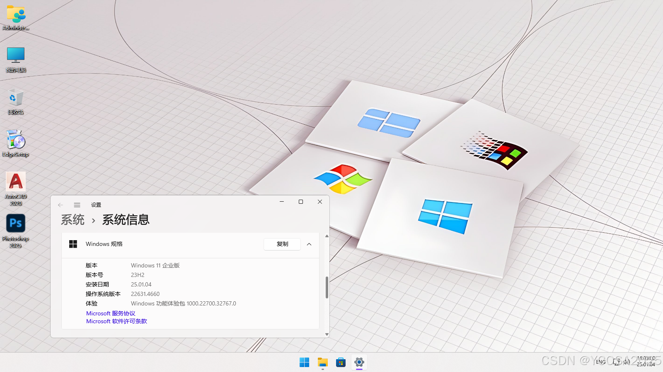The width and height of the screenshot is (663, 372).
Task: Open the network icon in system tray
Action: tap(617, 362)
